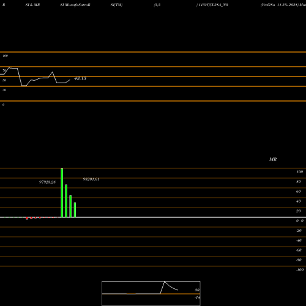
Task: Click the 'SI MunafaSutraR' header text
Action: 75,5
